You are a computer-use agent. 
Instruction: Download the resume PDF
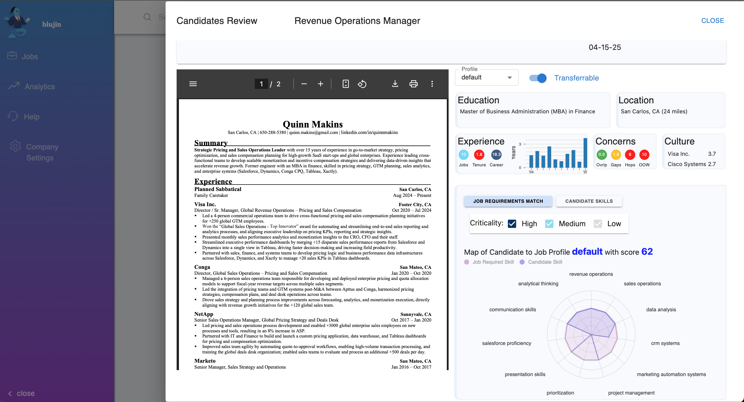point(395,84)
